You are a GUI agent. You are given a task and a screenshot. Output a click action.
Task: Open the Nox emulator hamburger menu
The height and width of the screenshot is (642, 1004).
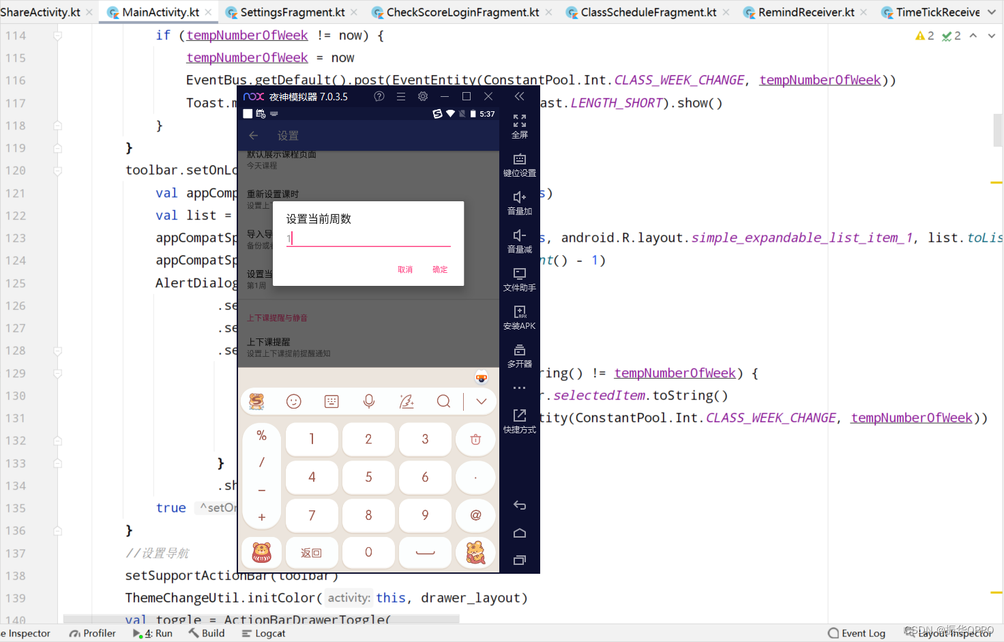401,96
